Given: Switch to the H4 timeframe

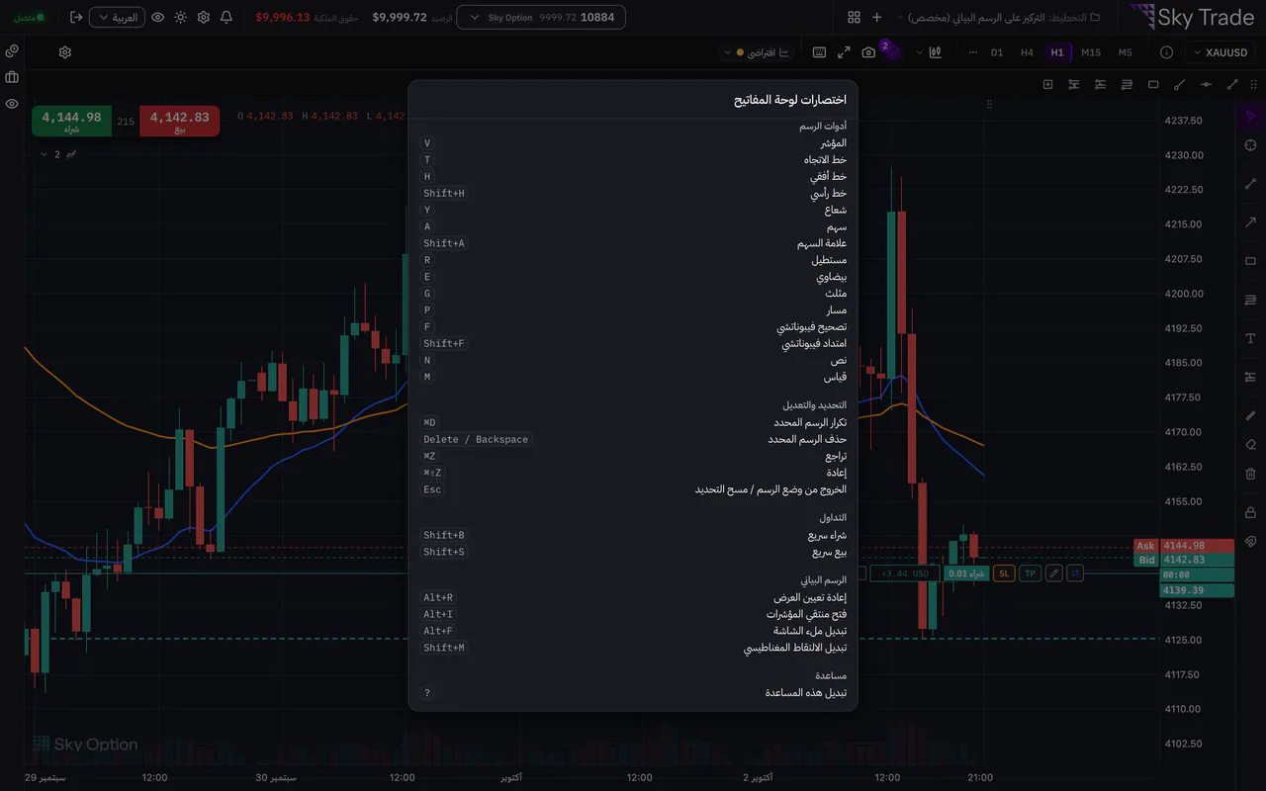Looking at the screenshot, I should pyautogui.click(x=1027, y=52).
